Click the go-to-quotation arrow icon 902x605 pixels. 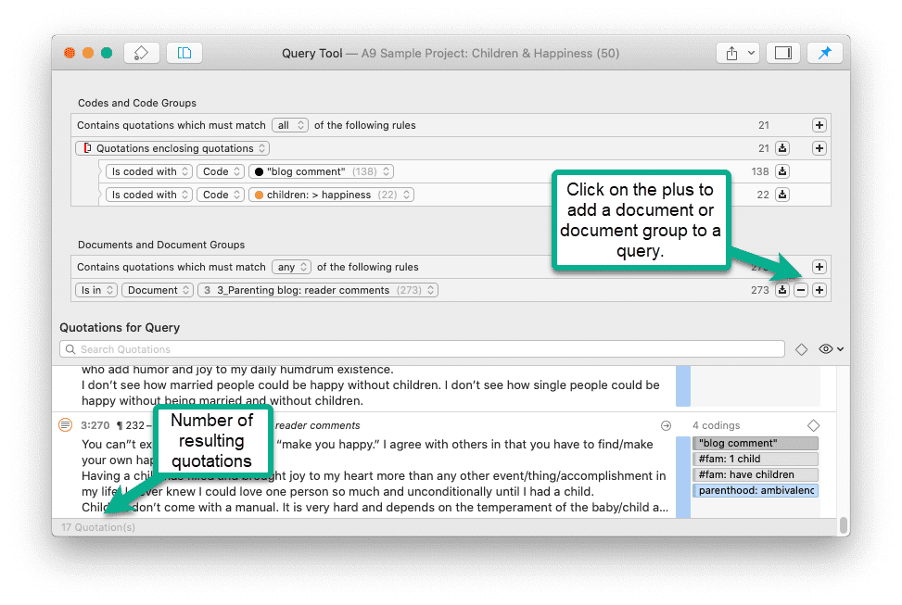pos(666,425)
